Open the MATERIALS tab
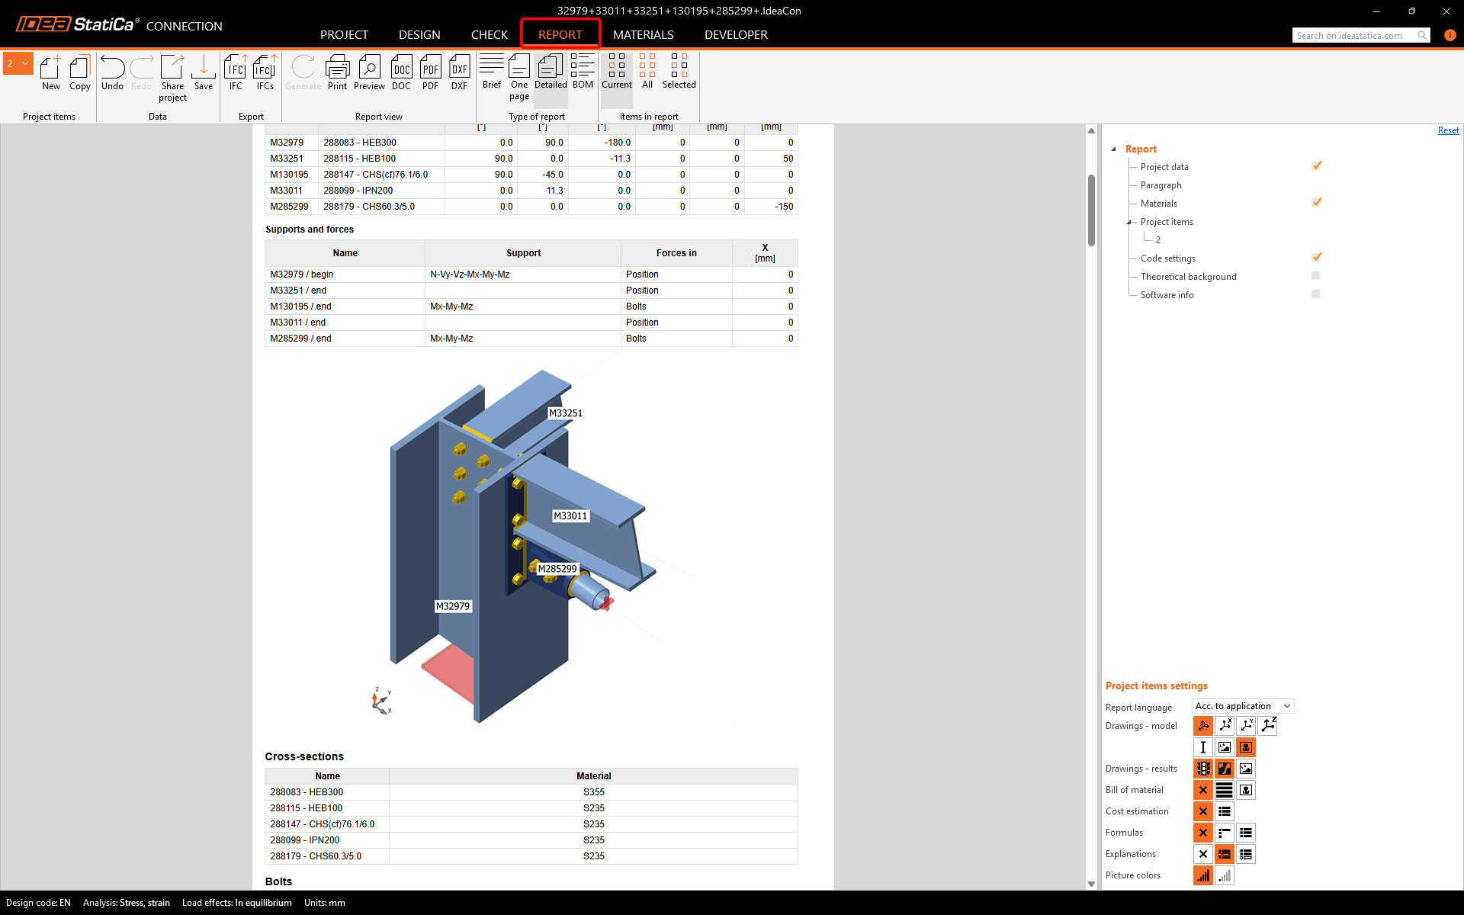 643,34
